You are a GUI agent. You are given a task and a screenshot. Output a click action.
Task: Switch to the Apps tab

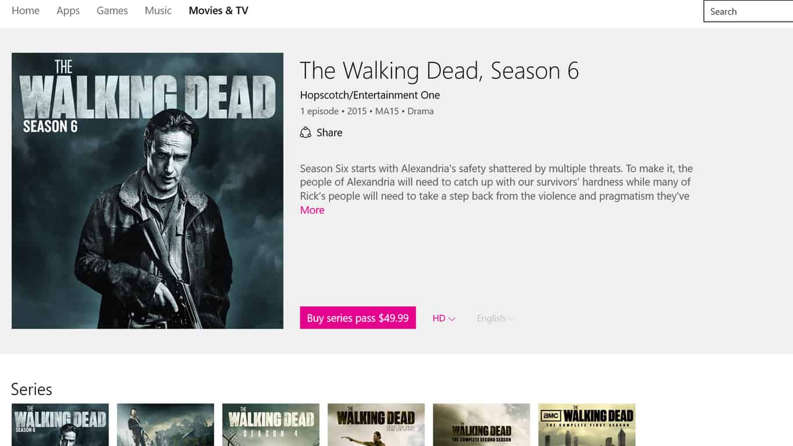(68, 10)
